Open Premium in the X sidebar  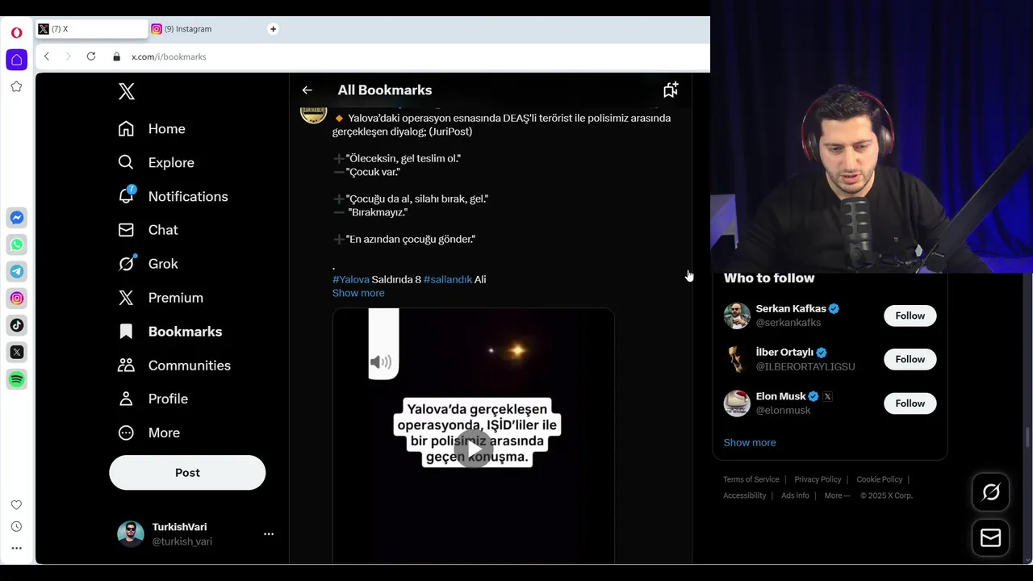(160, 298)
